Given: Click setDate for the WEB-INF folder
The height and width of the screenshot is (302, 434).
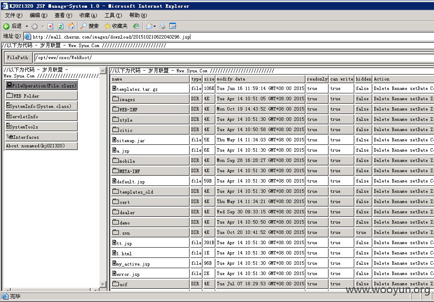Looking at the screenshot, I should (x=419, y=109).
